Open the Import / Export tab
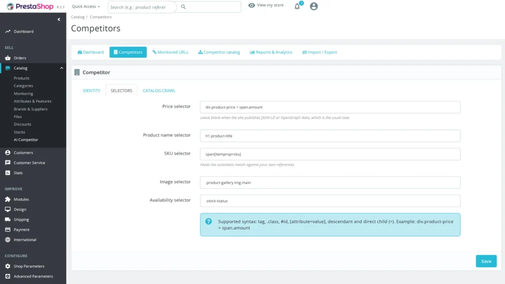The width and height of the screenshot is (505, 284). [320, 52]
